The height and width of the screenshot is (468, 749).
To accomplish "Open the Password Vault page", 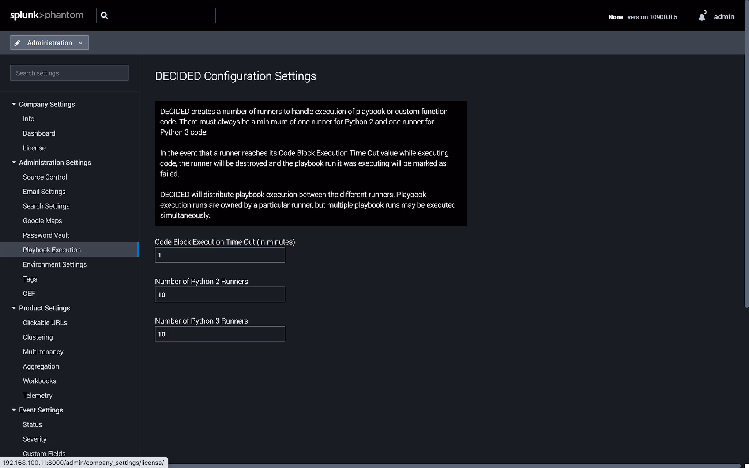I will (46, 235).
